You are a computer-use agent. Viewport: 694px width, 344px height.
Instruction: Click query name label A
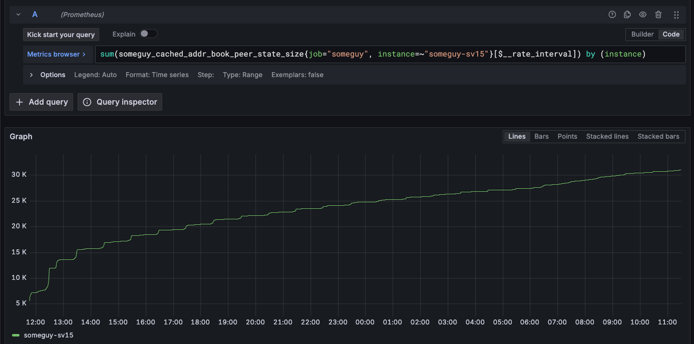(35, 15)
